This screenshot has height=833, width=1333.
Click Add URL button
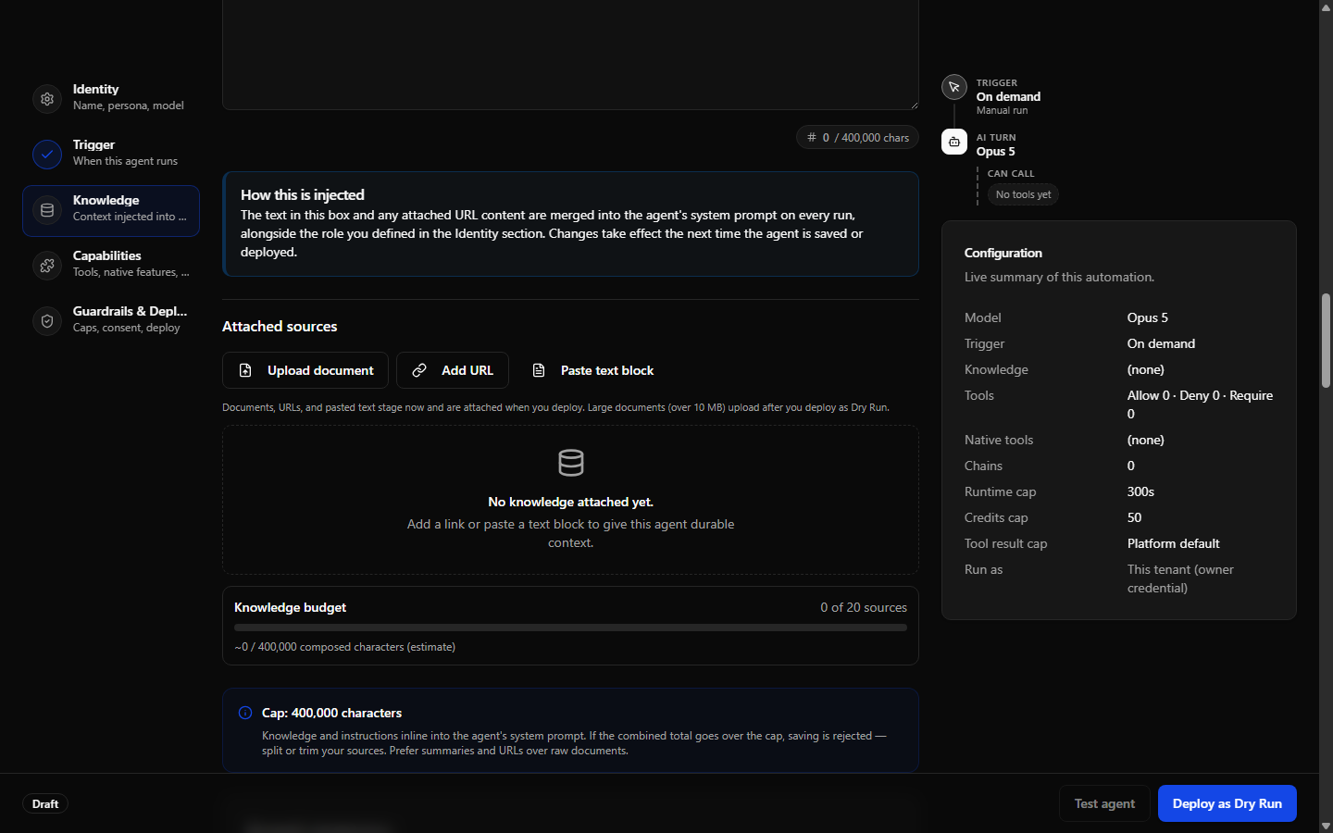point(453,370)
